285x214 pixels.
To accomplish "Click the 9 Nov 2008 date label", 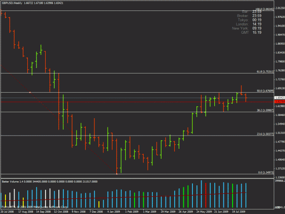I will 78,212.
